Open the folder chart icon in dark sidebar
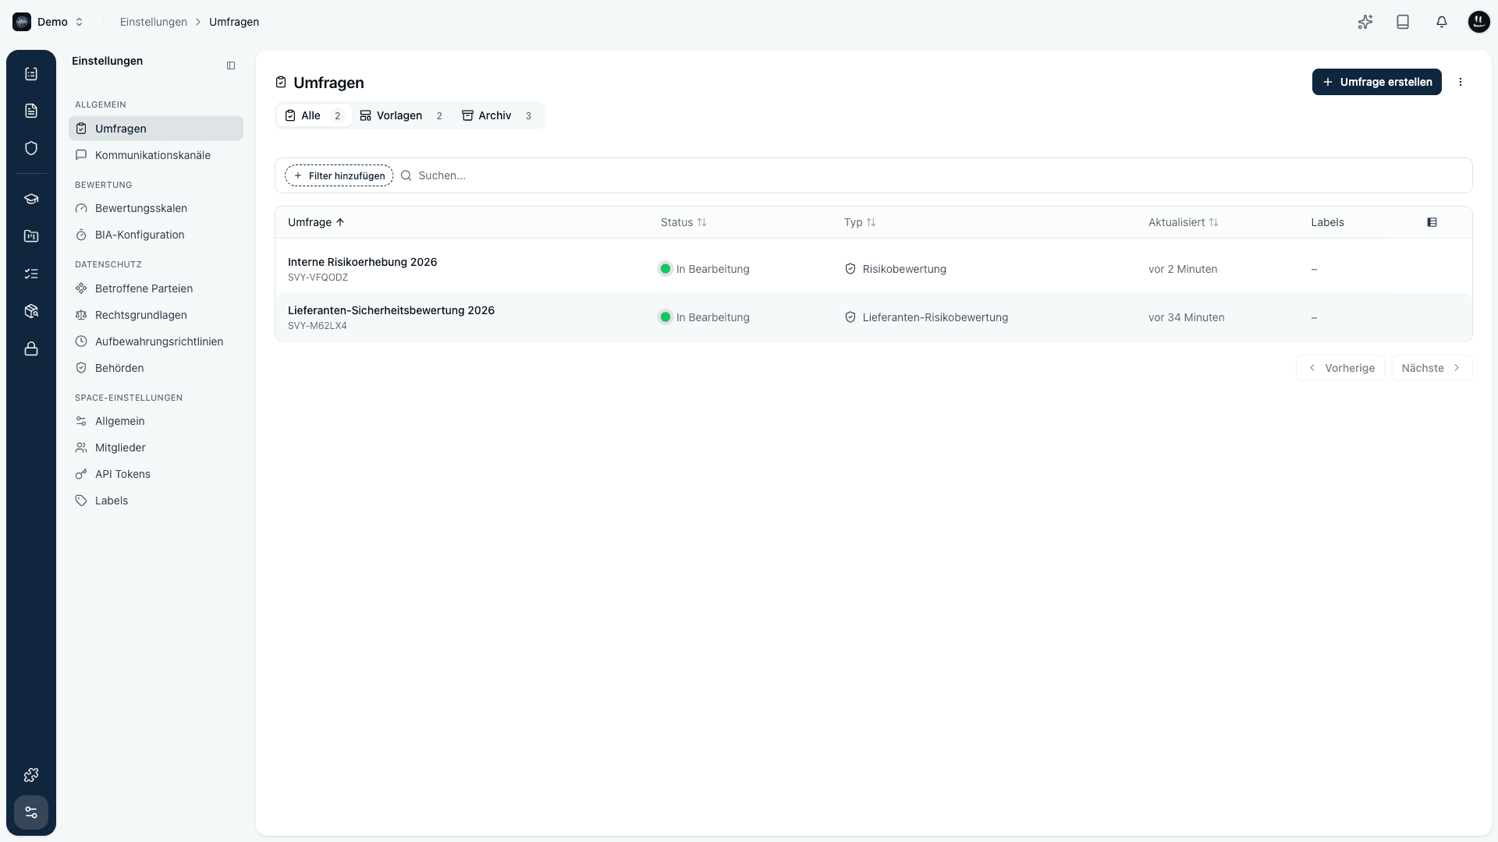The width and height of the screenshot is (1498, 842). pos(31,236)
